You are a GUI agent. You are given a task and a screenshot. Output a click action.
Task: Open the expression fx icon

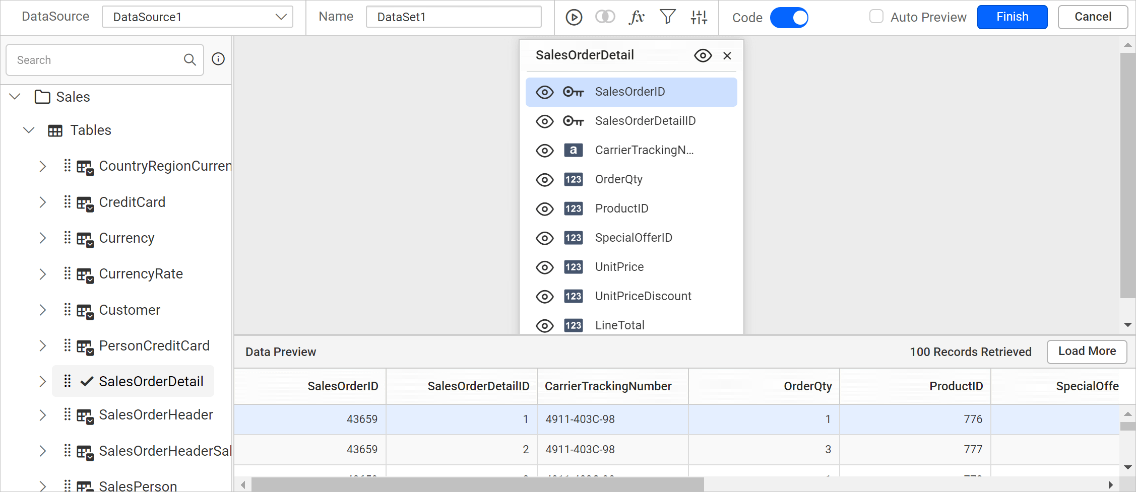(x=637, y=17)
